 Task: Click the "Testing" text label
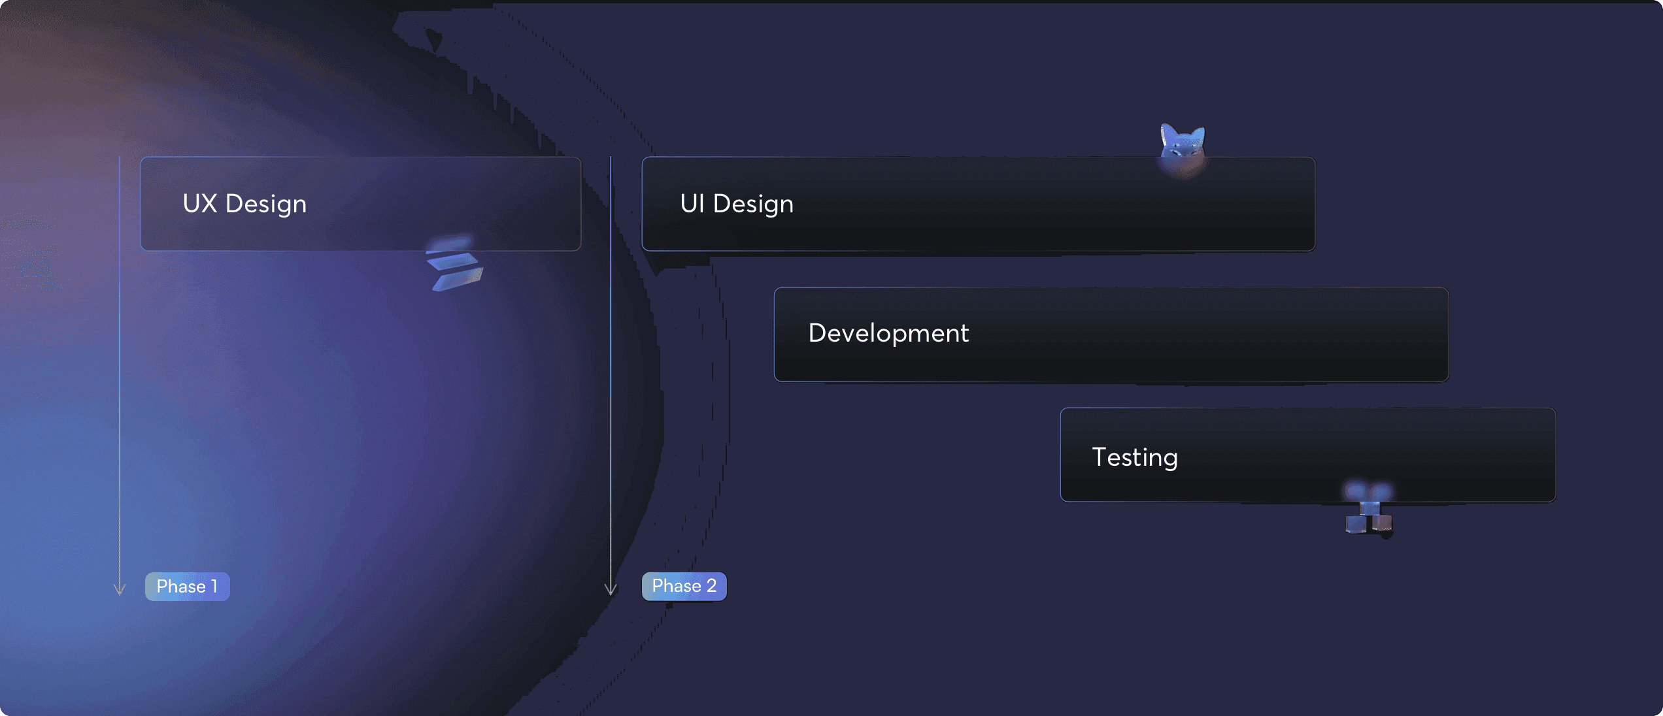click(x=1135, y=457)
